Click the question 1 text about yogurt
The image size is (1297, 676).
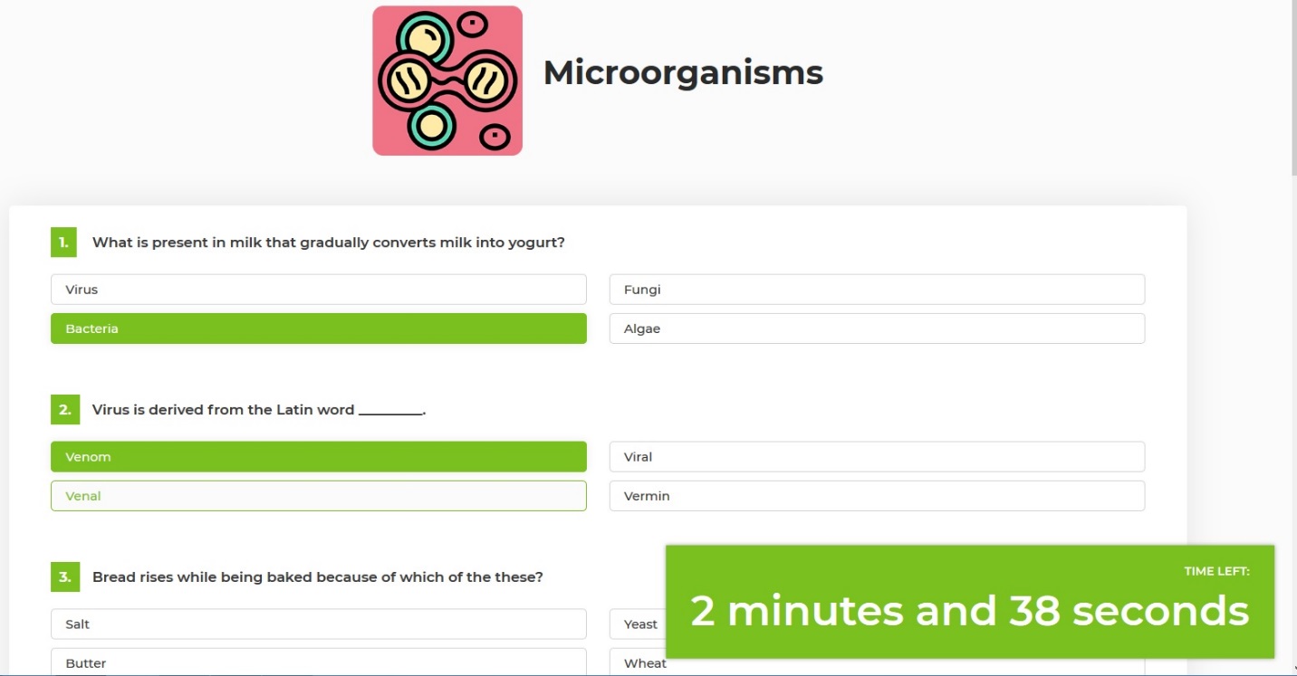pyautogui.click(x=328, y=243)
